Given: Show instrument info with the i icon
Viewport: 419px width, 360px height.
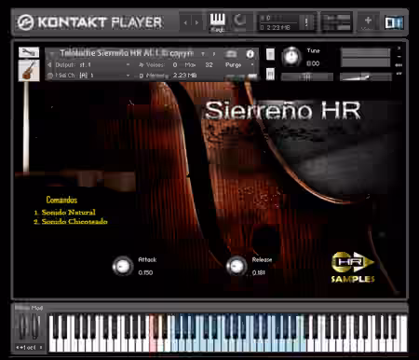Looking at the screenshot, I should [x=250, y=54].
